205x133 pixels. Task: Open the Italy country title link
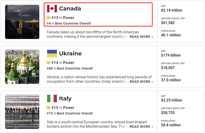click(65, 98)
